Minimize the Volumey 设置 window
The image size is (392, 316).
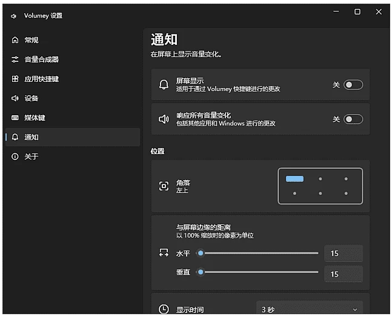click(x=336, y=12)
